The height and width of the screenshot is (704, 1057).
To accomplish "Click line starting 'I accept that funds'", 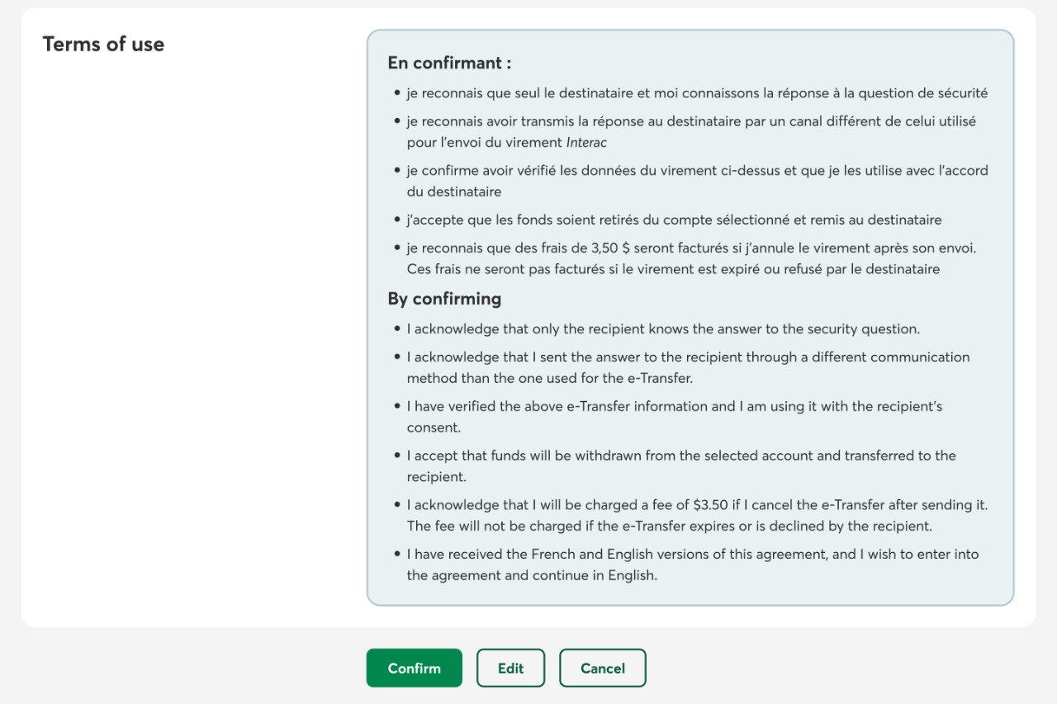I will click(680, 456).
